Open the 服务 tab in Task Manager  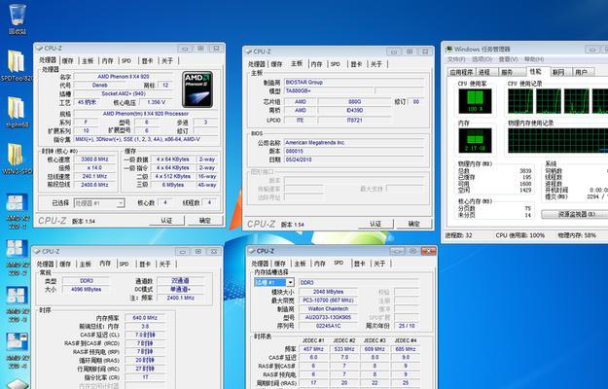click(507, 72)
